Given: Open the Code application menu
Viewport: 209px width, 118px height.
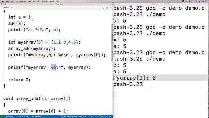Looking at the screenshot, I should pos(8,1).
